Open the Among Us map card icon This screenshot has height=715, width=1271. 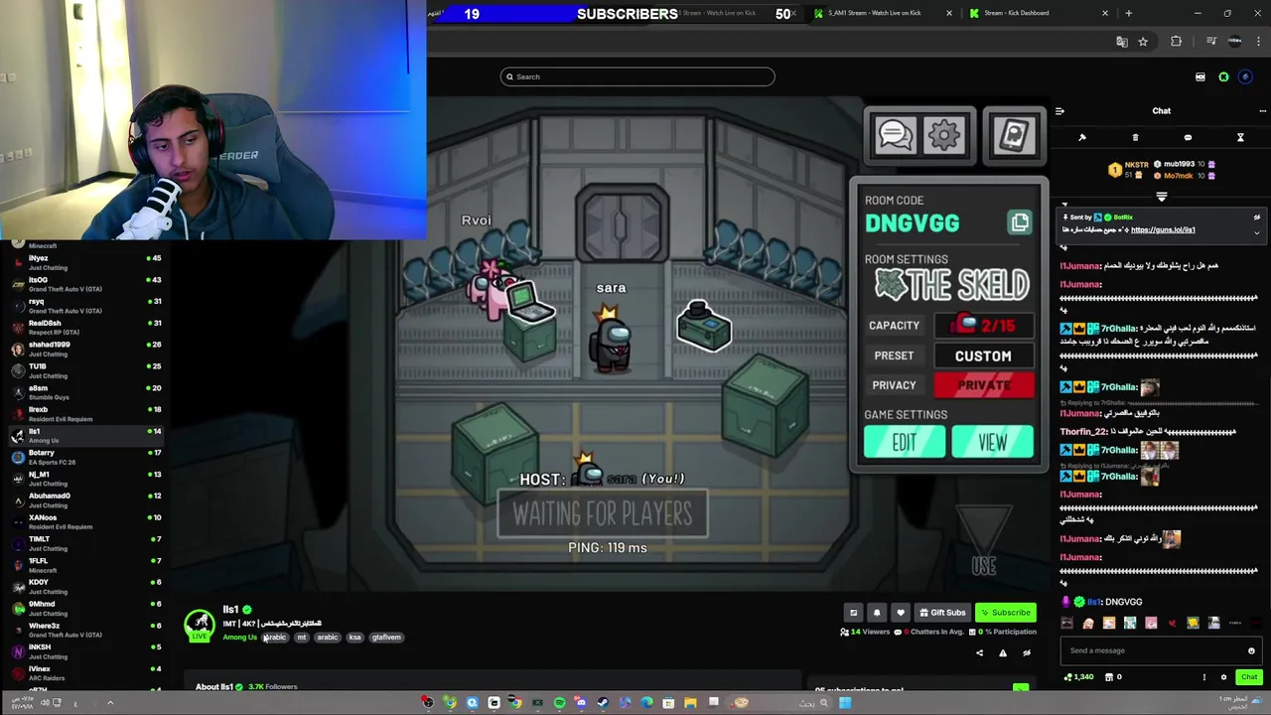click(x=1013, y=135)
